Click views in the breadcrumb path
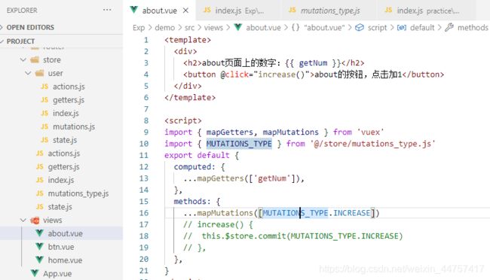Screen dimensions: 490x280 [214, 28]
